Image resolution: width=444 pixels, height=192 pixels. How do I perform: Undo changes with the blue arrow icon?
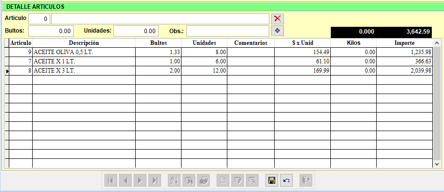pos(286,180)
